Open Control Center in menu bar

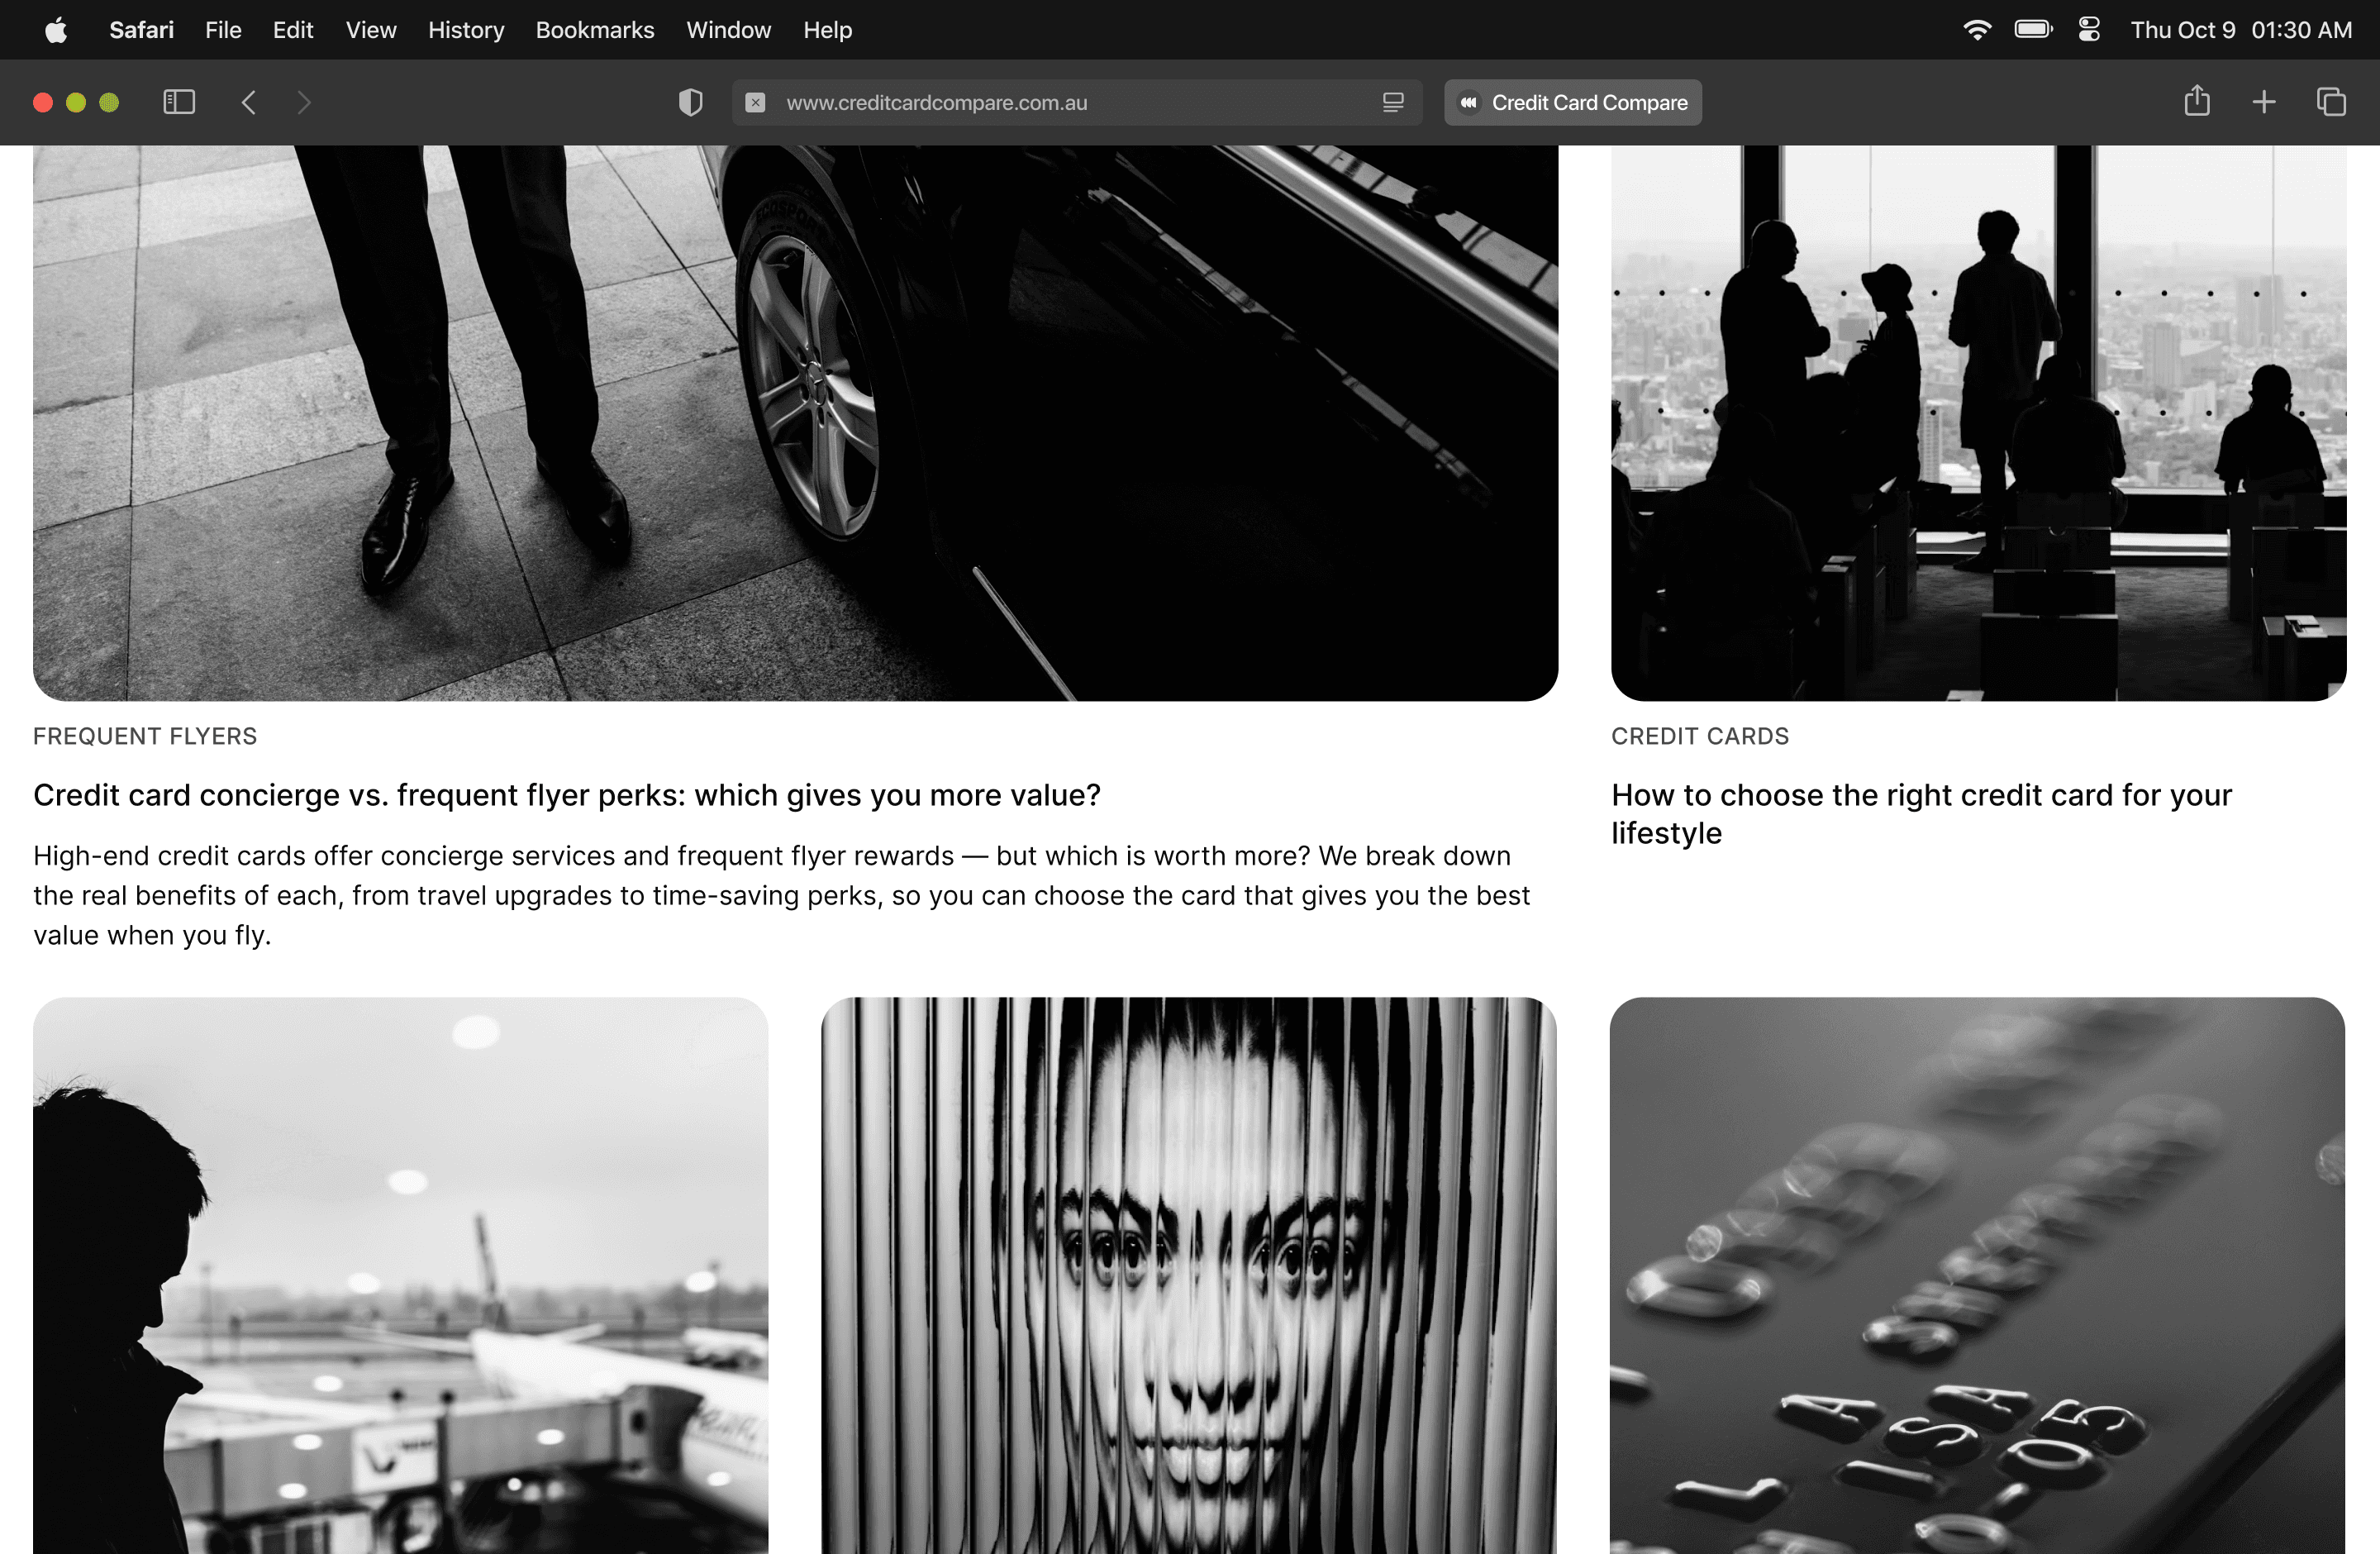pyautogui.click(x=2089, y=30)
